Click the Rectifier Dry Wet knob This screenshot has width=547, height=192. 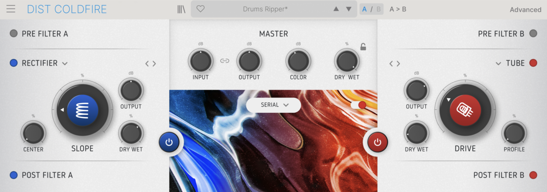point(131,133)
